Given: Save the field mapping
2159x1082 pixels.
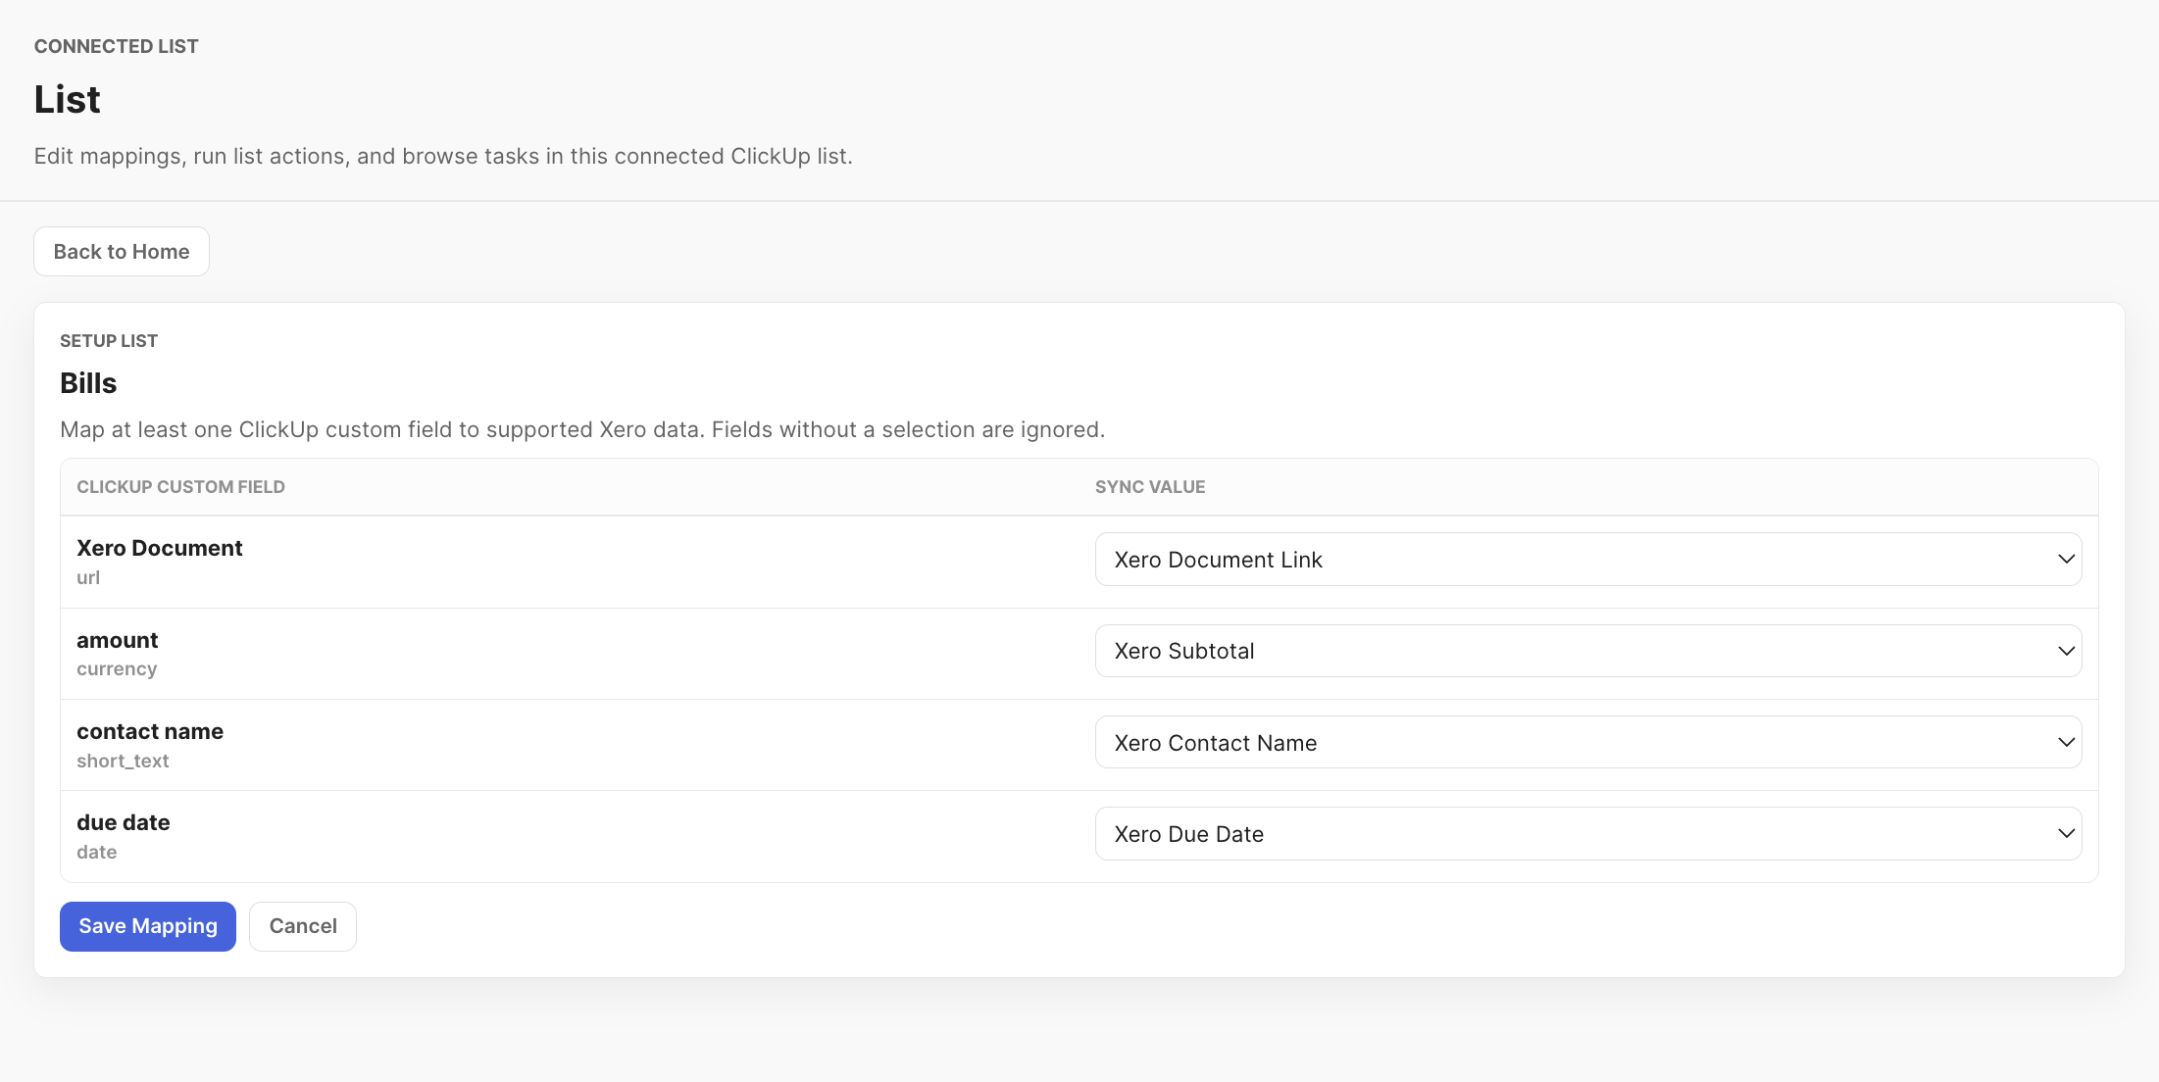Looking at the screenshot, I should 148,926.
